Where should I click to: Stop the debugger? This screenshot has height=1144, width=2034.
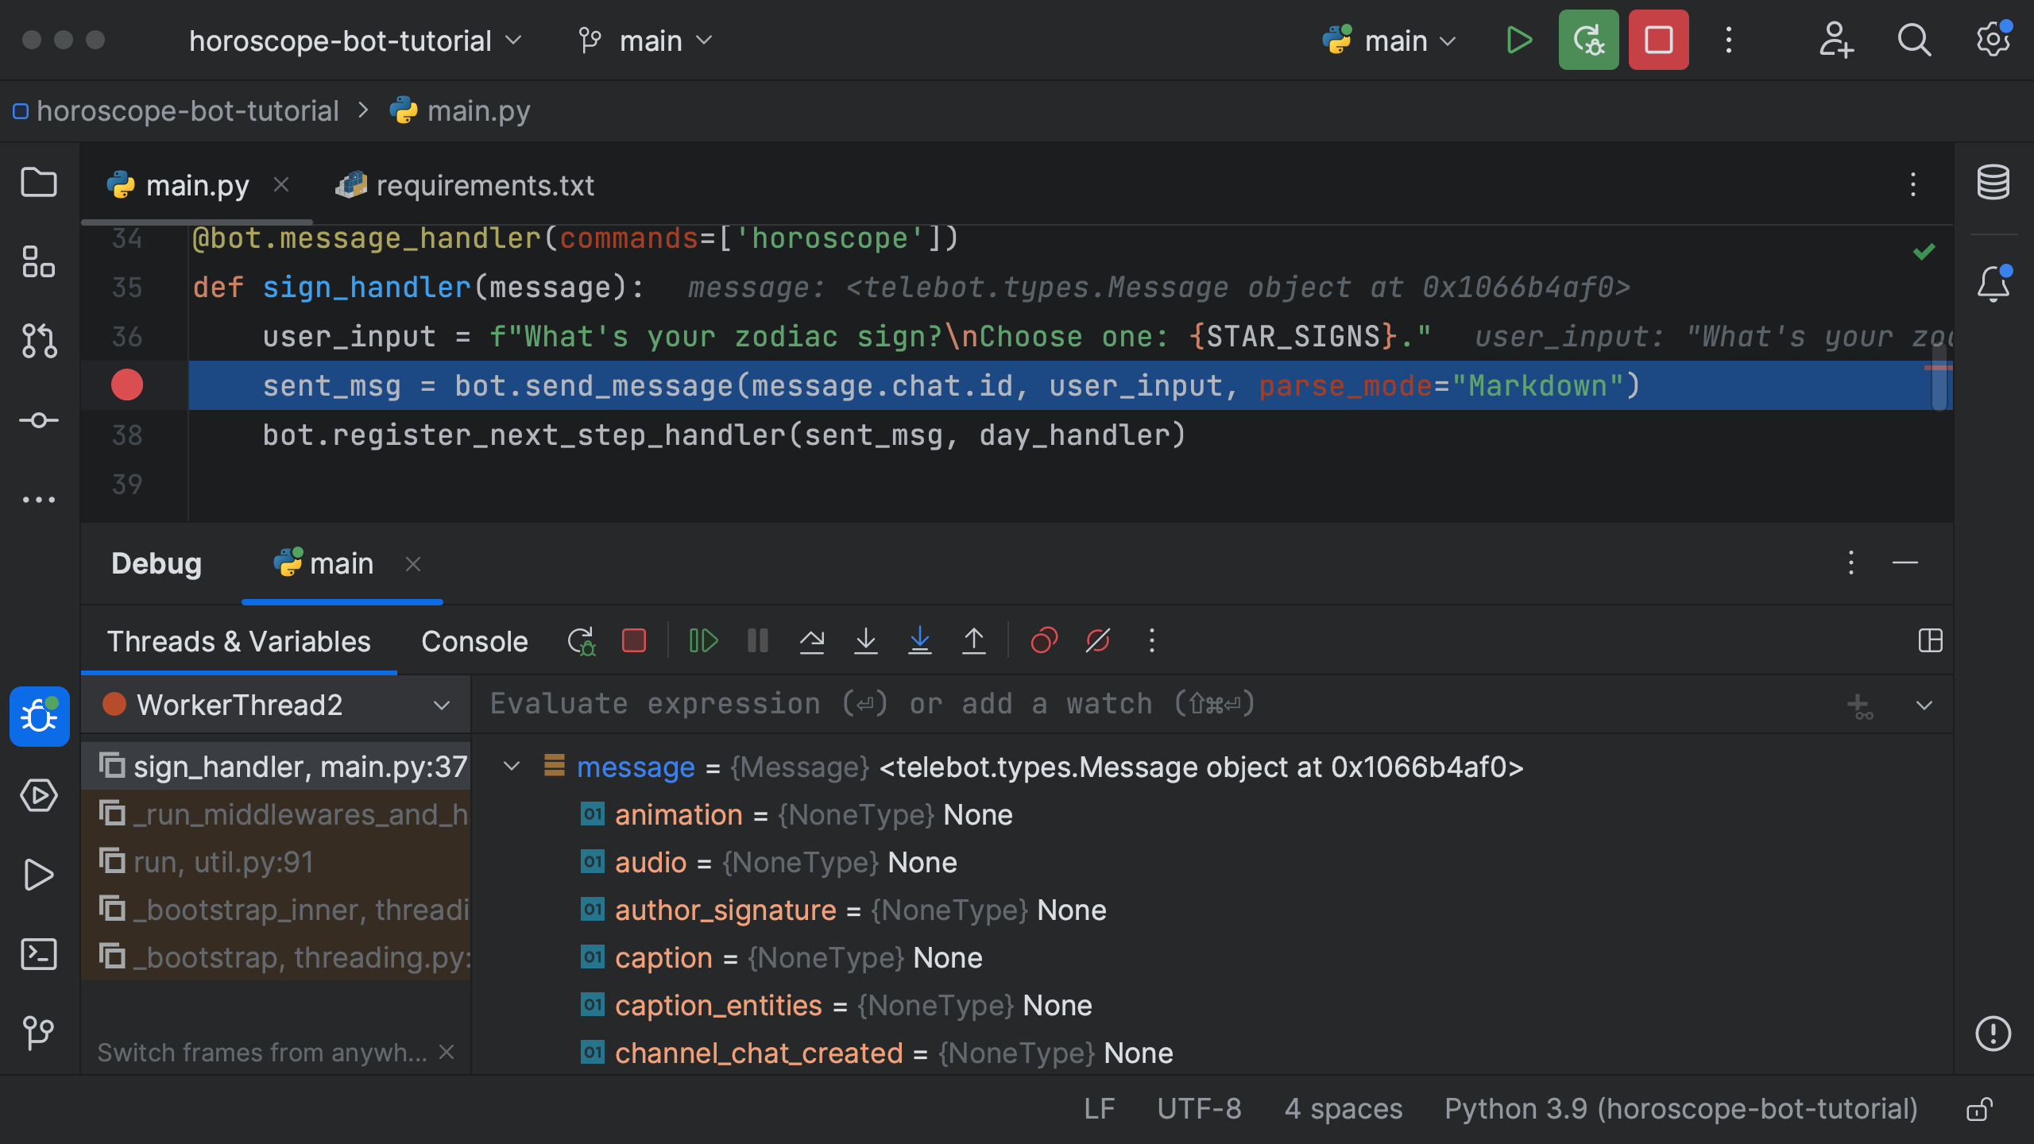tap(633, 641)
